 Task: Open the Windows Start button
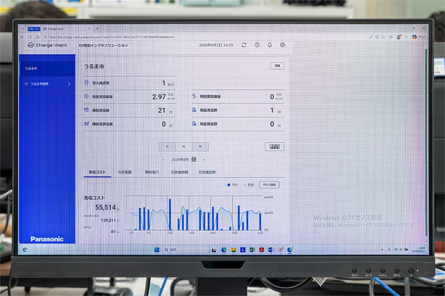coord(157,250)
